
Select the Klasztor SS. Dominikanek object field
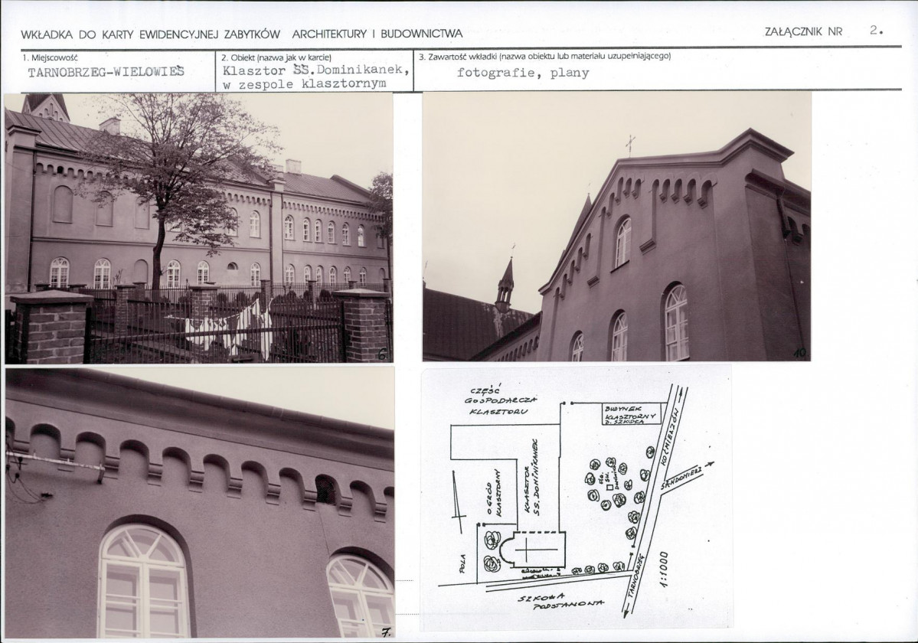coord(315,77)
